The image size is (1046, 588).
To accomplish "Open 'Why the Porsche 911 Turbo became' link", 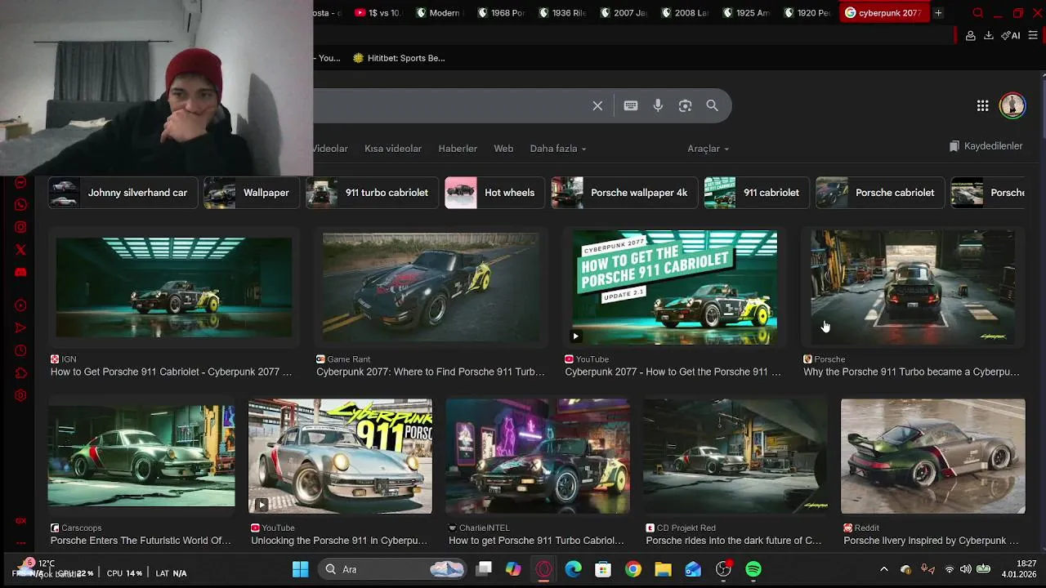I will click(x=911, y=372).
